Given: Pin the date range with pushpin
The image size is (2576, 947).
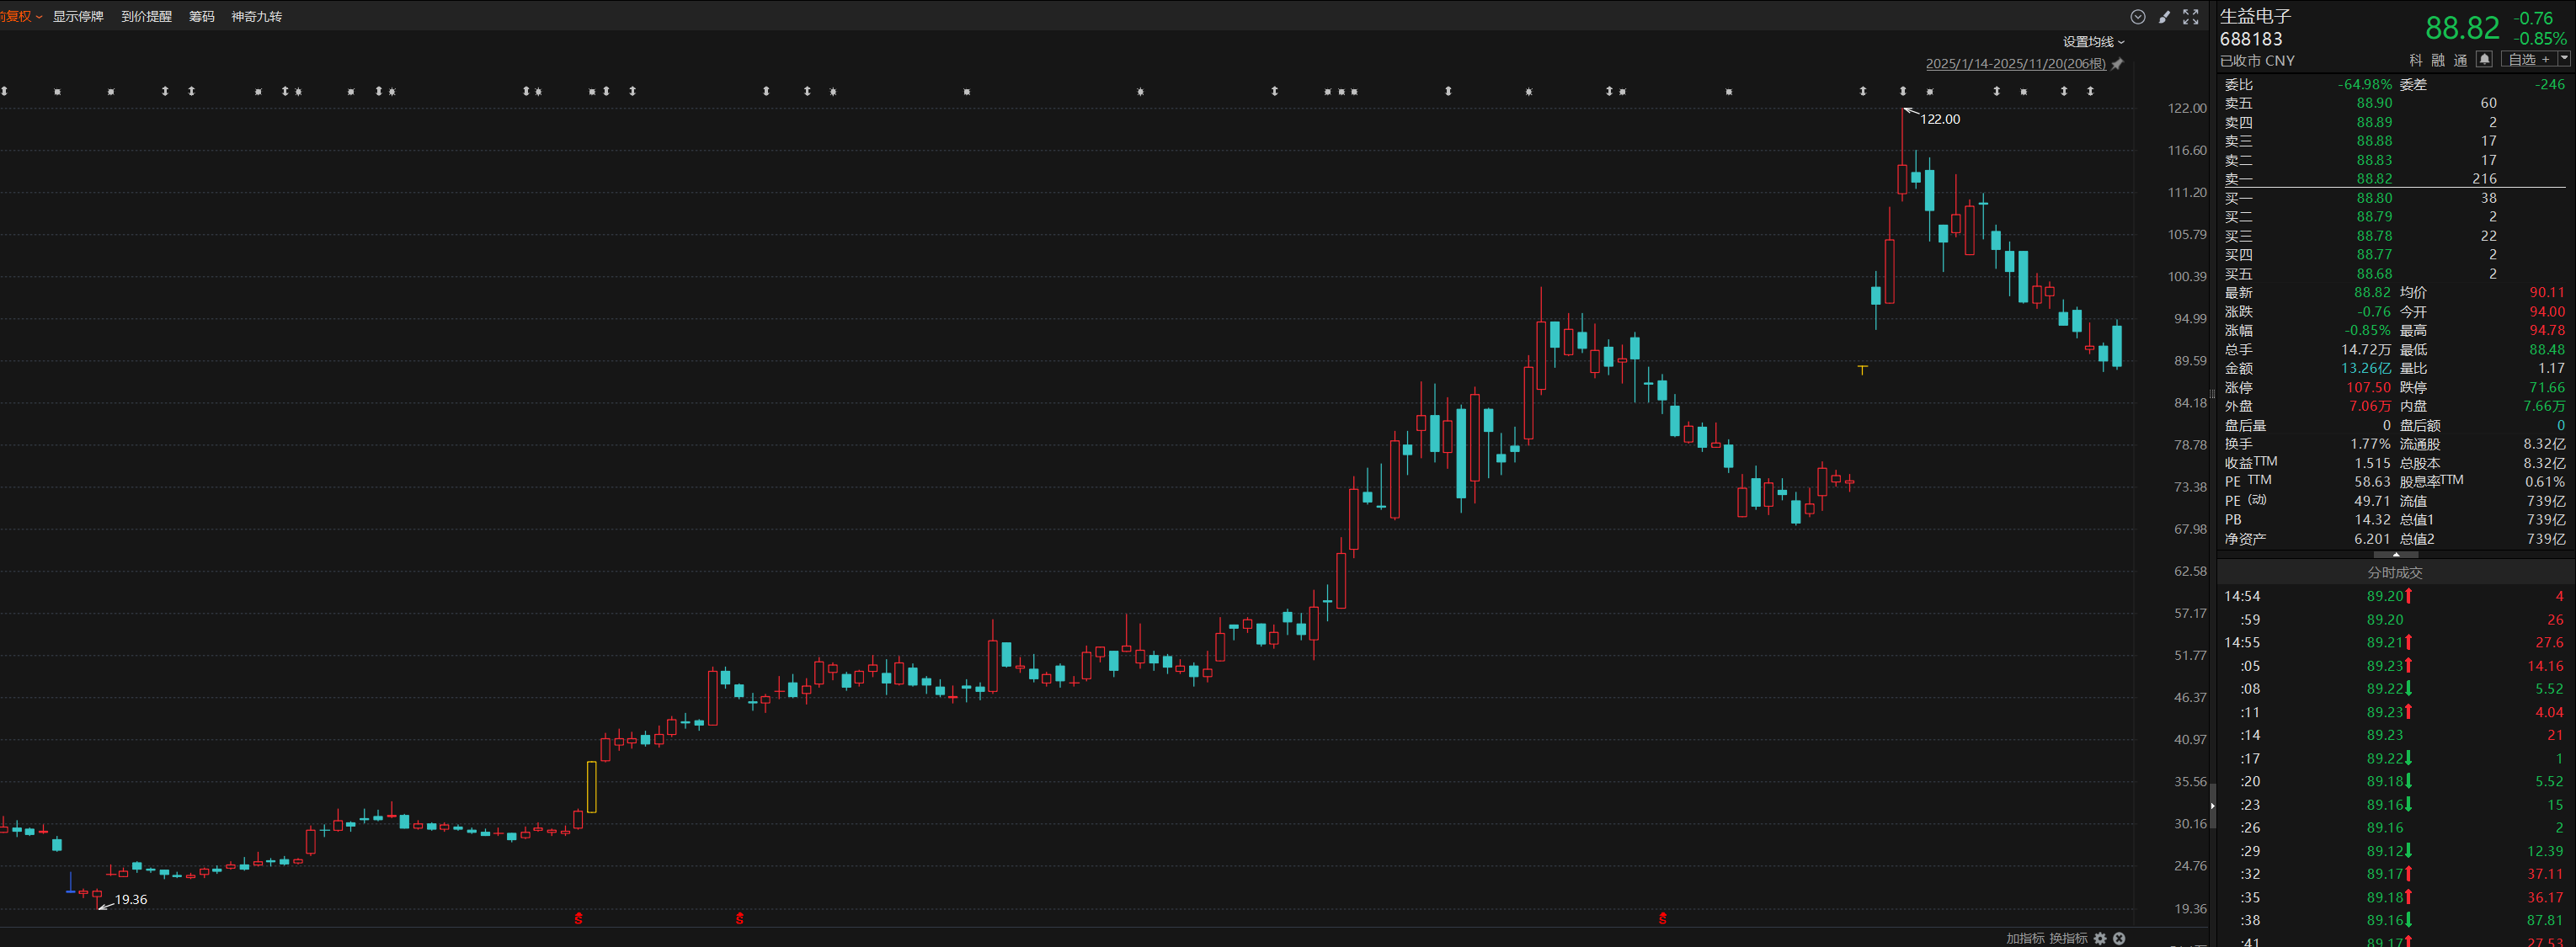Looking at the screenshot, I should (x=2117, y=64).
